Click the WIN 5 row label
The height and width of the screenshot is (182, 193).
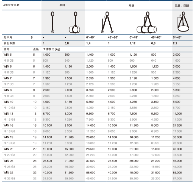(7, 55)
